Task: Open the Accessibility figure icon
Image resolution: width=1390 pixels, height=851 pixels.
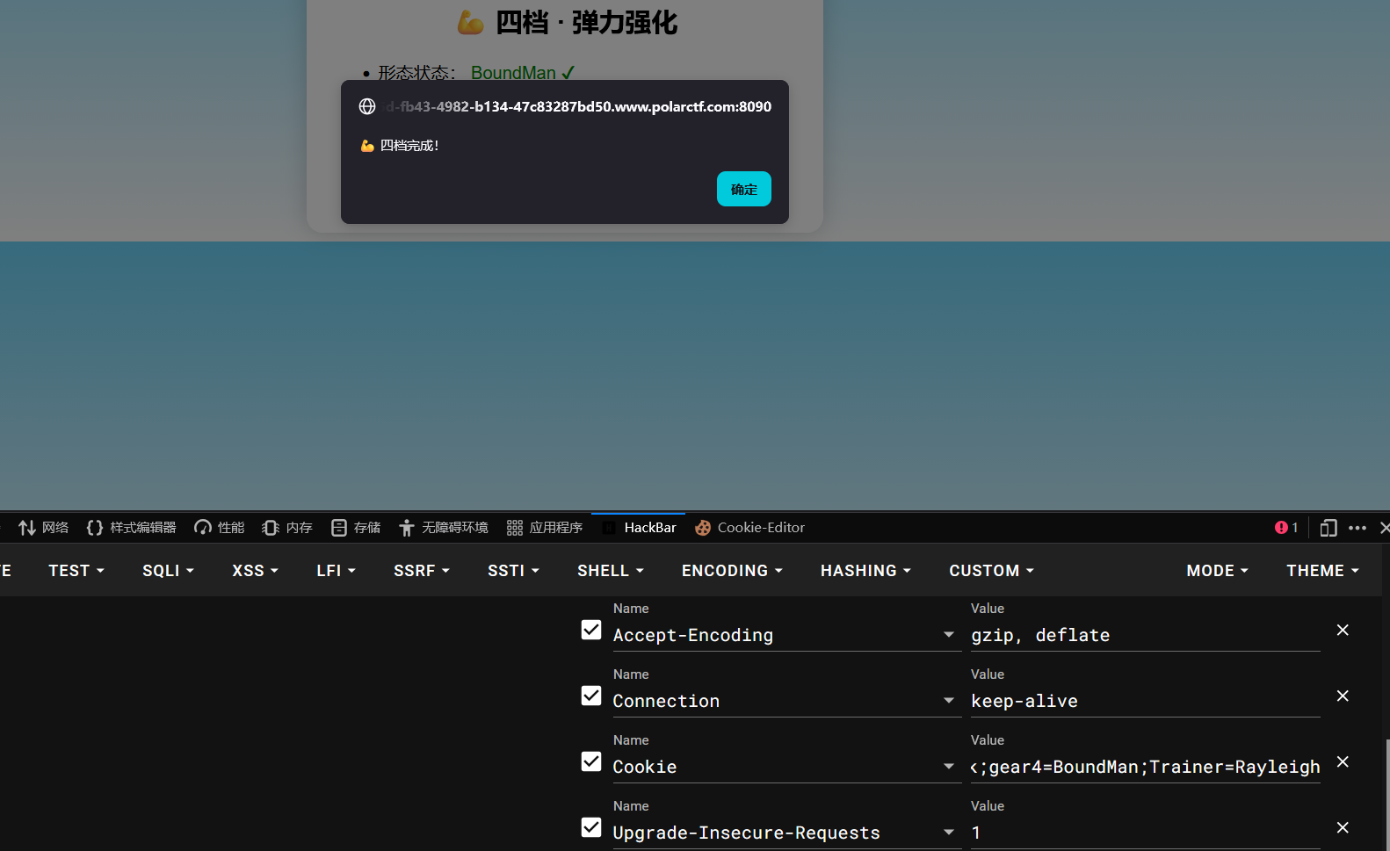Action: coord(406,528)
